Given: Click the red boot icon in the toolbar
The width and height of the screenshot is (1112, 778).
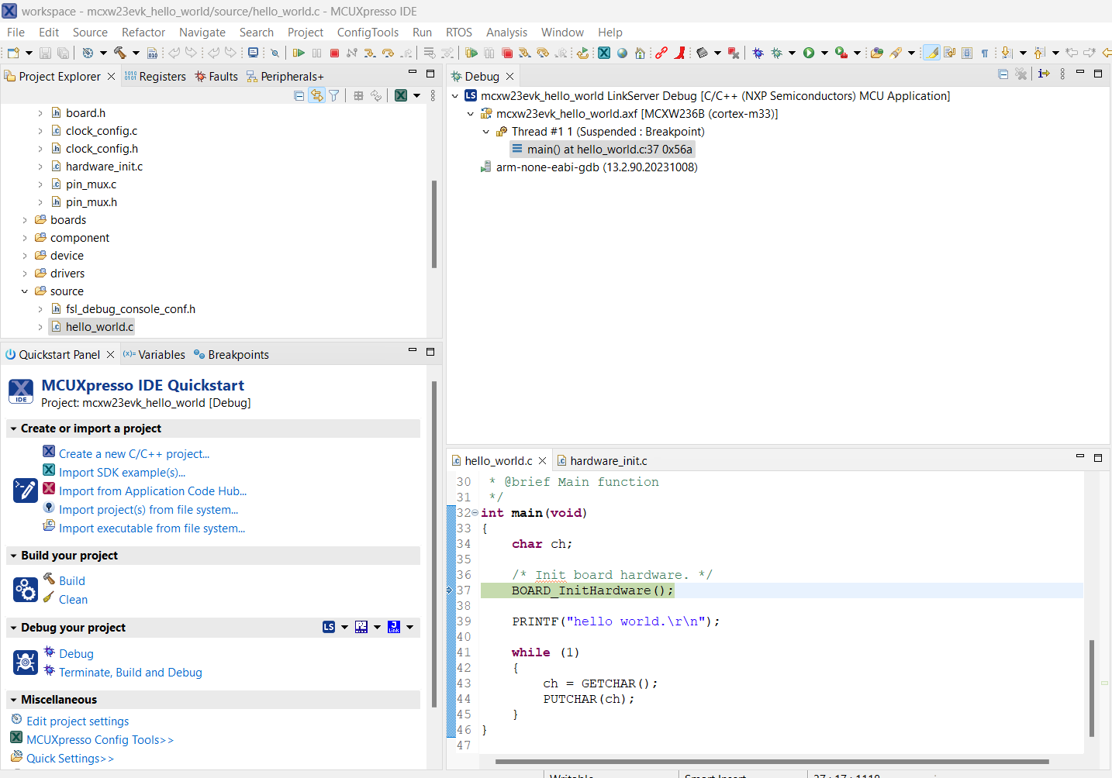Looking at the screenshot, I should point(680,53).
